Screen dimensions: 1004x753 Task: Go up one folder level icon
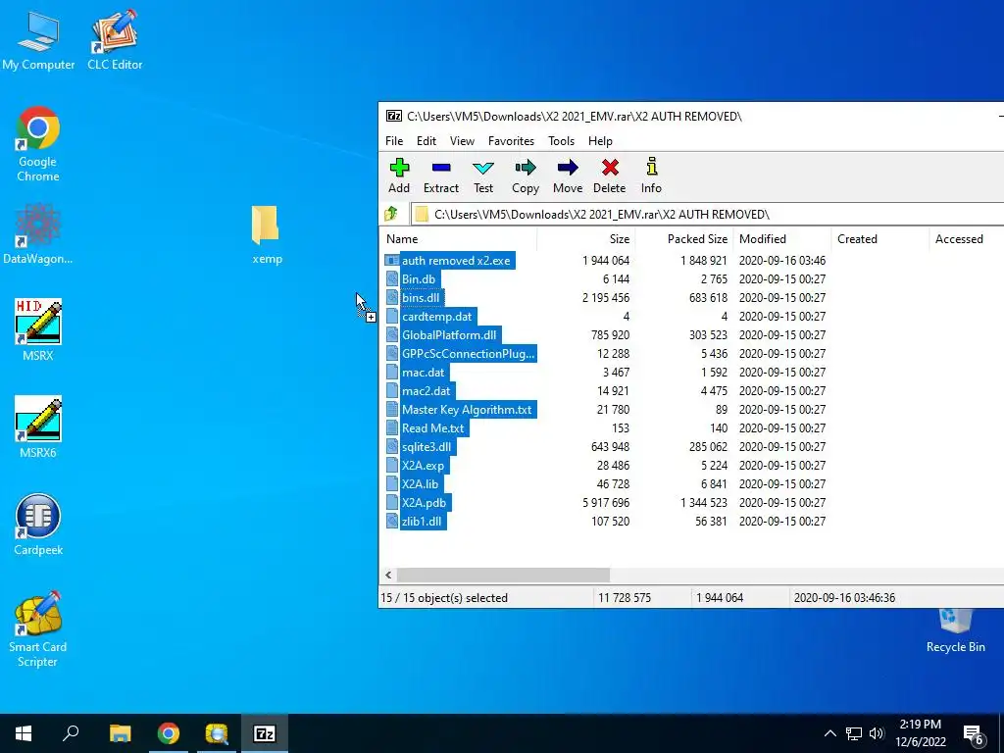390,214
